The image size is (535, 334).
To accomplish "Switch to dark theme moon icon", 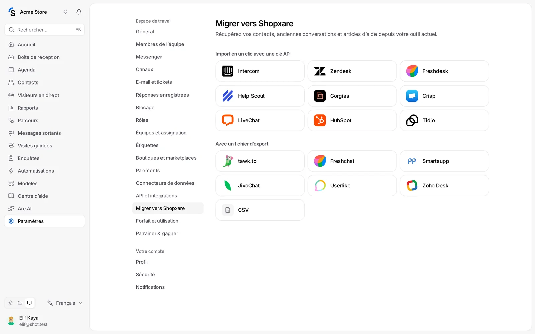I will [x=20, y=303].
